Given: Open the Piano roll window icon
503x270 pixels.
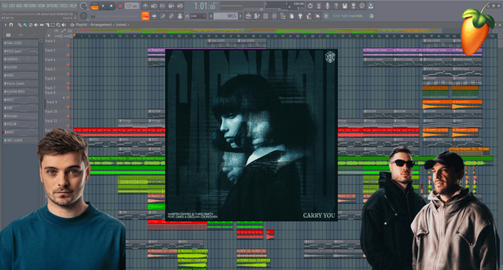Looking at the screenshot, I should click(257, 16).
